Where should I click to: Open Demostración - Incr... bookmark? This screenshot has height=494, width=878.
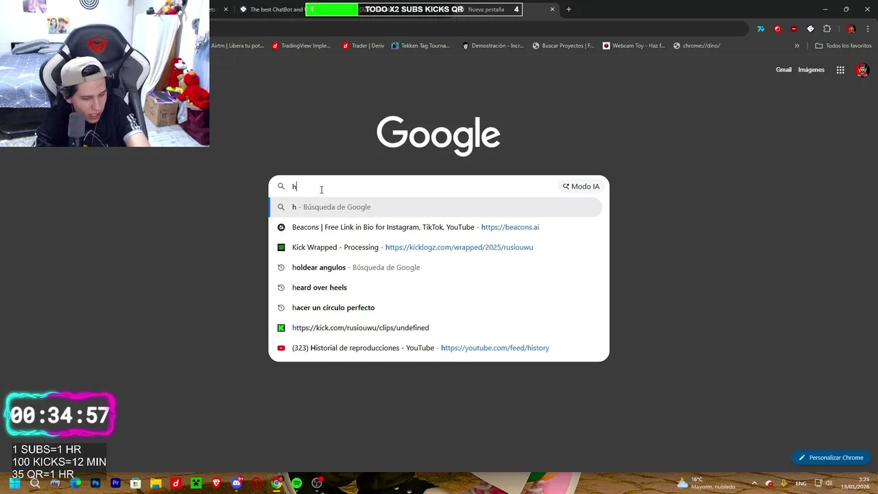point(493,46)
